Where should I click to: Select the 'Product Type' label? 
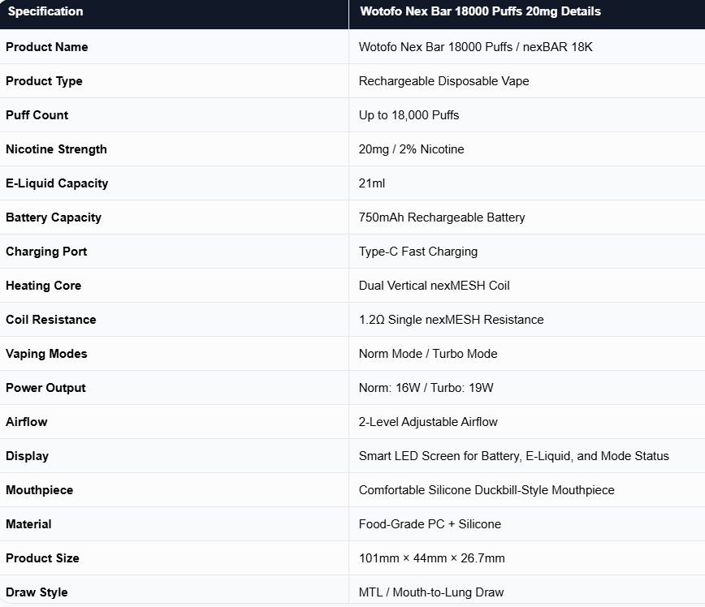point(44,81)
